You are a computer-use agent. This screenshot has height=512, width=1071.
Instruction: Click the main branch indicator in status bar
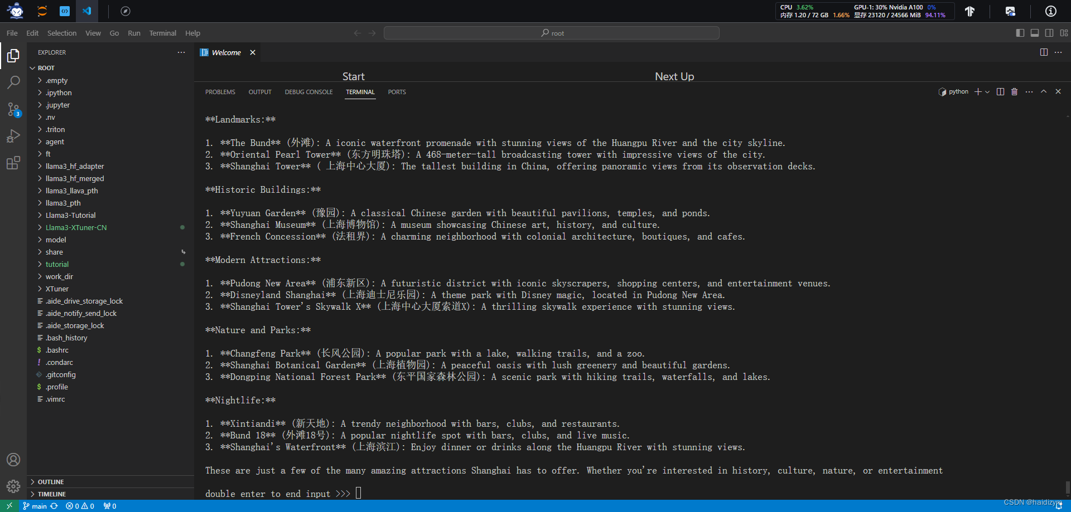click(39, 506)
